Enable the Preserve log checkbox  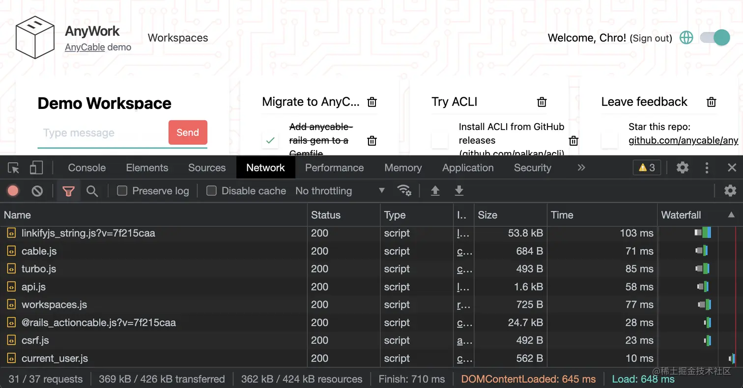click(121, 191)
